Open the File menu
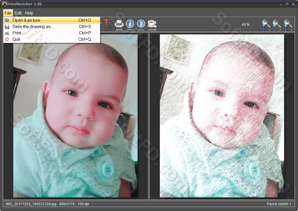298x211 pixels. pos(8,13)
